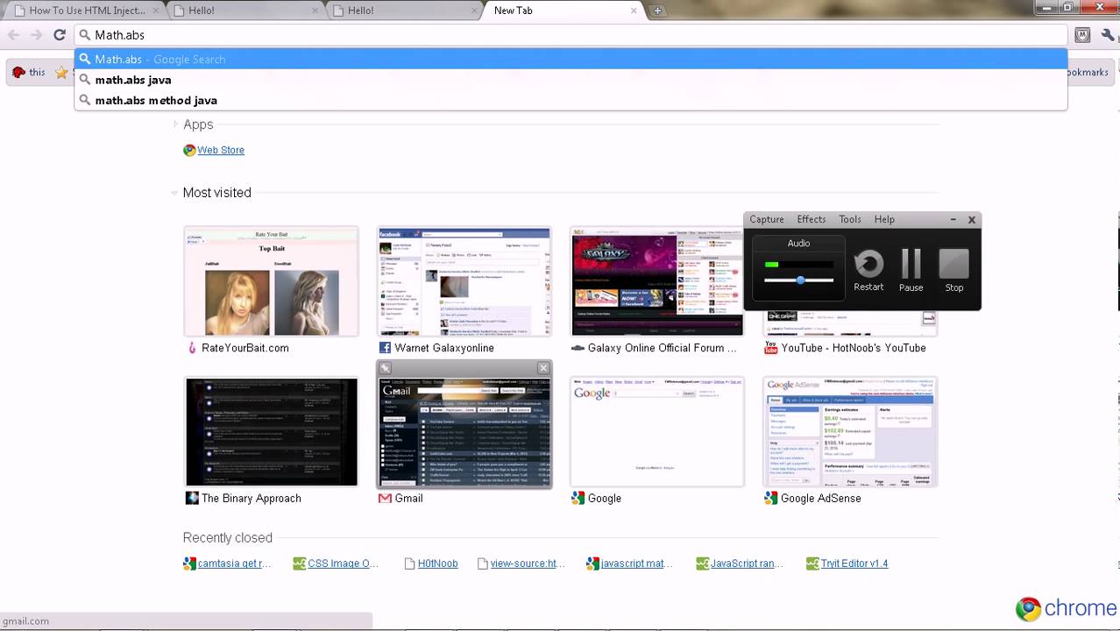This screenshot has height=631, width=1120.
Task: Click the Google AdSense favicon
Action: click(770, 498)
